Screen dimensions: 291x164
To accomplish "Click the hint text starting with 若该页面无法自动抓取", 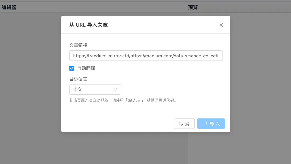I will (x=123, y=101).
